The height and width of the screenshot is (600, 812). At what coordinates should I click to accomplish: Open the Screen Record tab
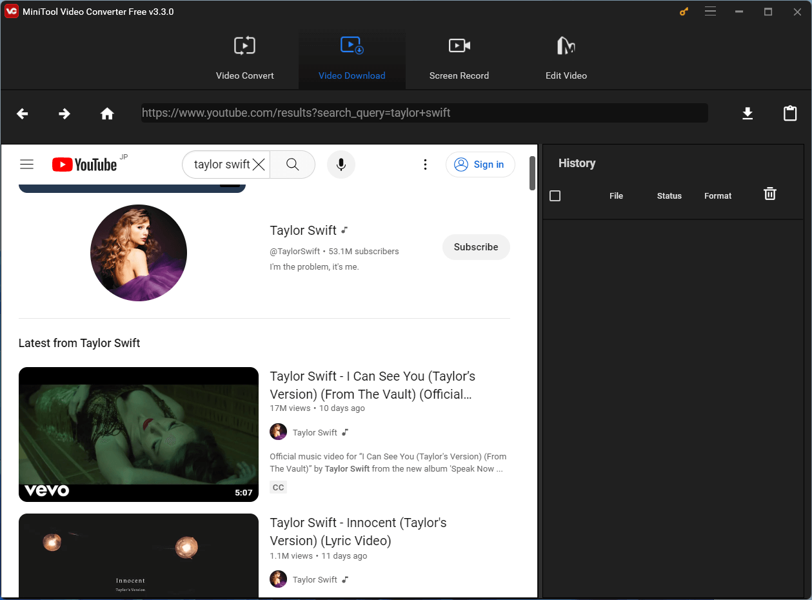459,59
